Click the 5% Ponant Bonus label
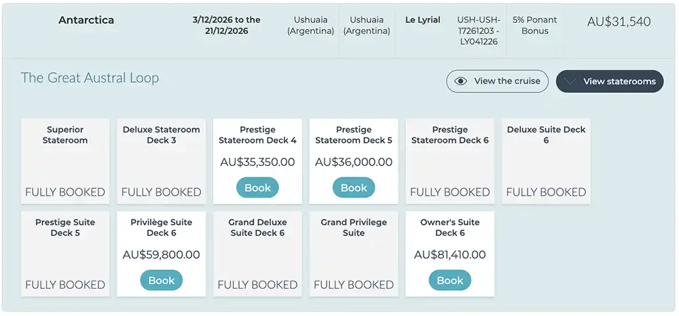 (x=535, y=26)
